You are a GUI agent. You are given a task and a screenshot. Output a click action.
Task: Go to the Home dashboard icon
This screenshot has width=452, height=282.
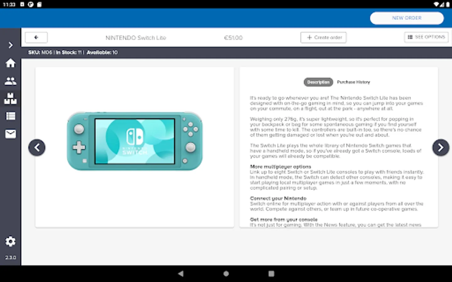click(x=10, y=63)
